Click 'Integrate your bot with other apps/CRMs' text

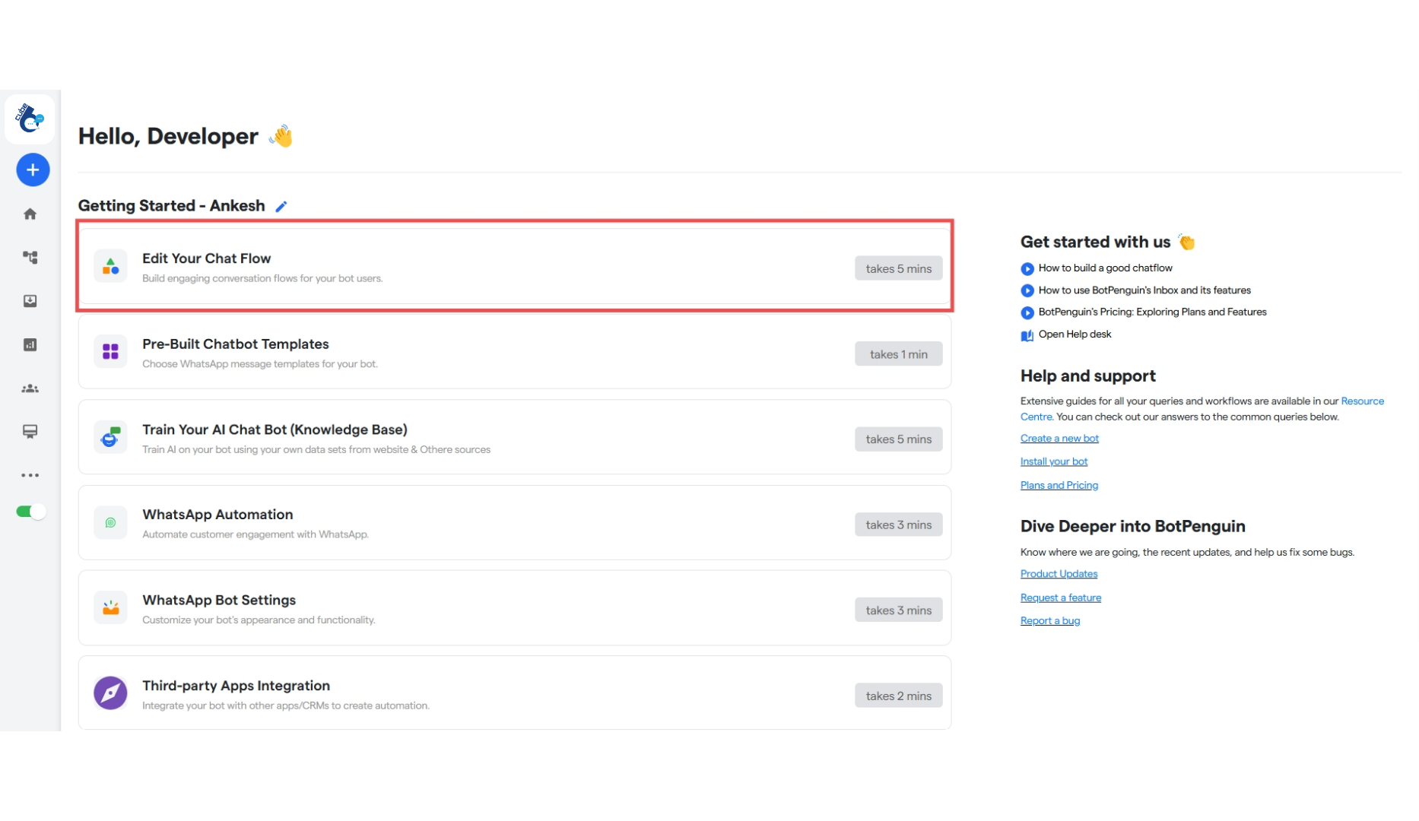(x=286, y=705)
